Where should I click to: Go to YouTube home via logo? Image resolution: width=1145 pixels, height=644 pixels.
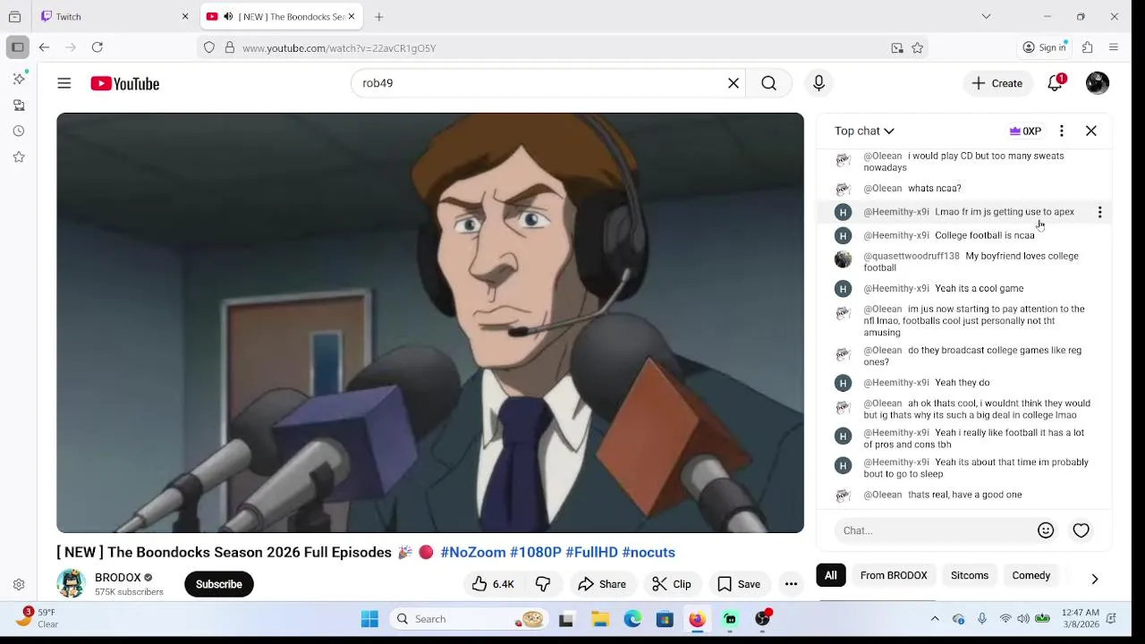124,83
